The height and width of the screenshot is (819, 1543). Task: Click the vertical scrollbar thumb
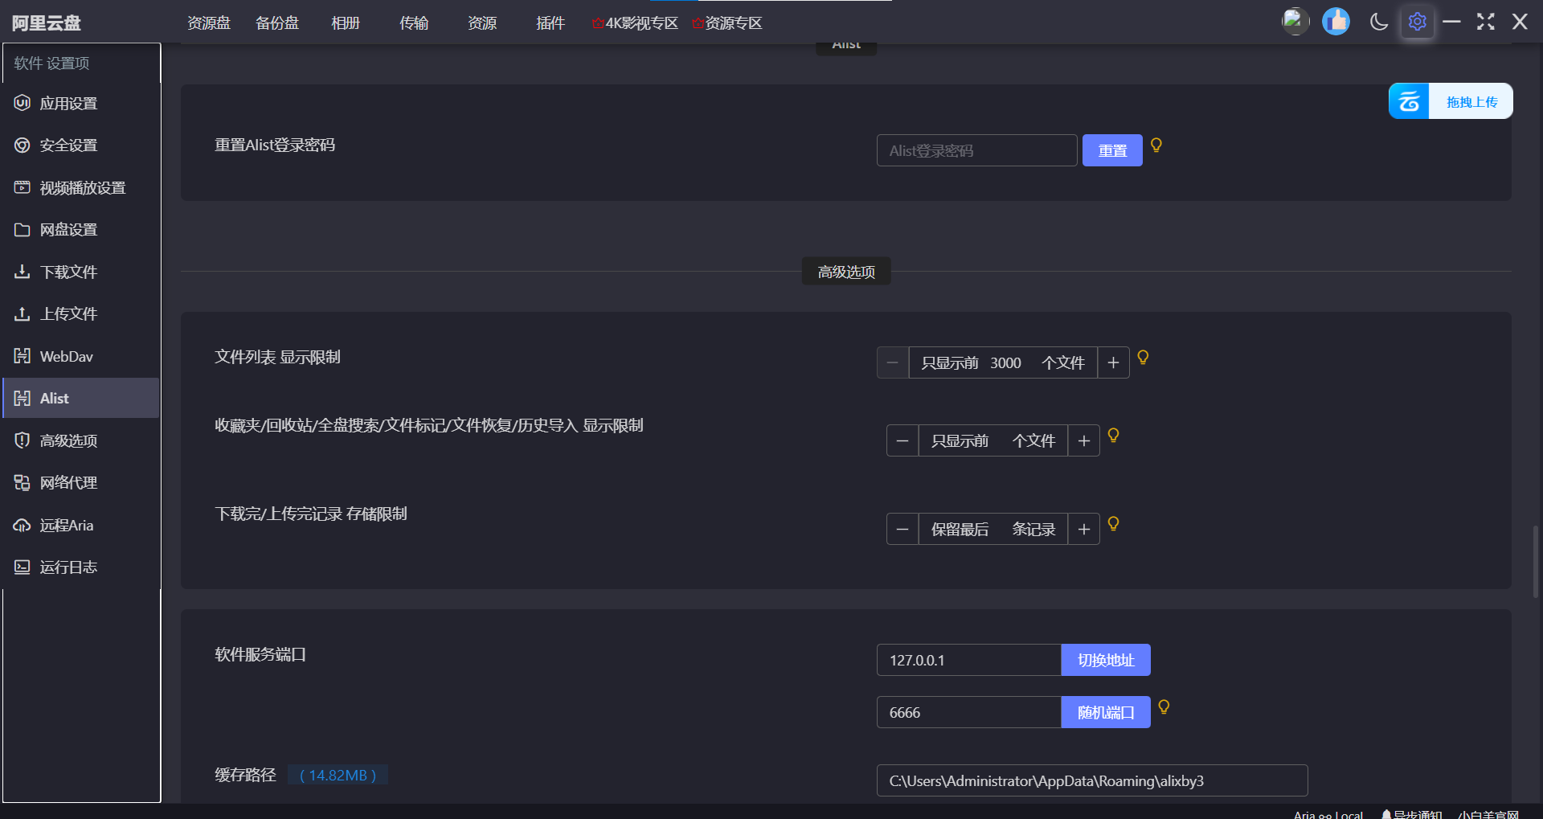tap(1536, 562)
